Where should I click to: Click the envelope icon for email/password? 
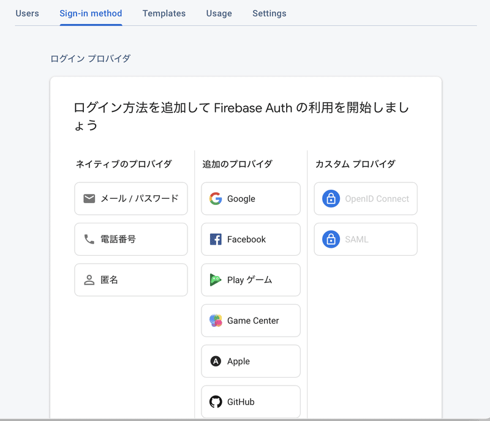tap(89, 199)
